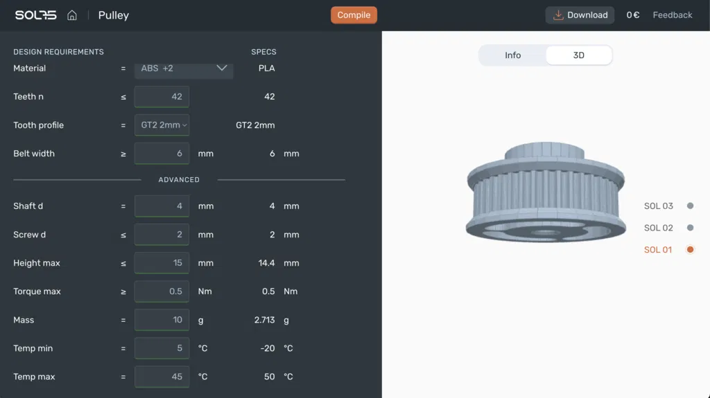Click the Shaft d input field

point(162,206)
